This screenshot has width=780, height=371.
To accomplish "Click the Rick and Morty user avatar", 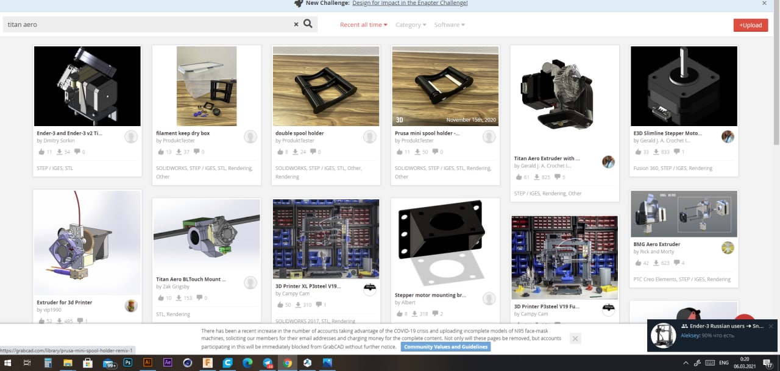I will click(x=728, y=247).
